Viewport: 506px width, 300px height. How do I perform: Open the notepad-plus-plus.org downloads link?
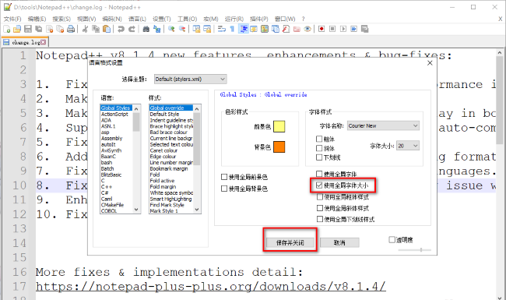tap(210, 287)
